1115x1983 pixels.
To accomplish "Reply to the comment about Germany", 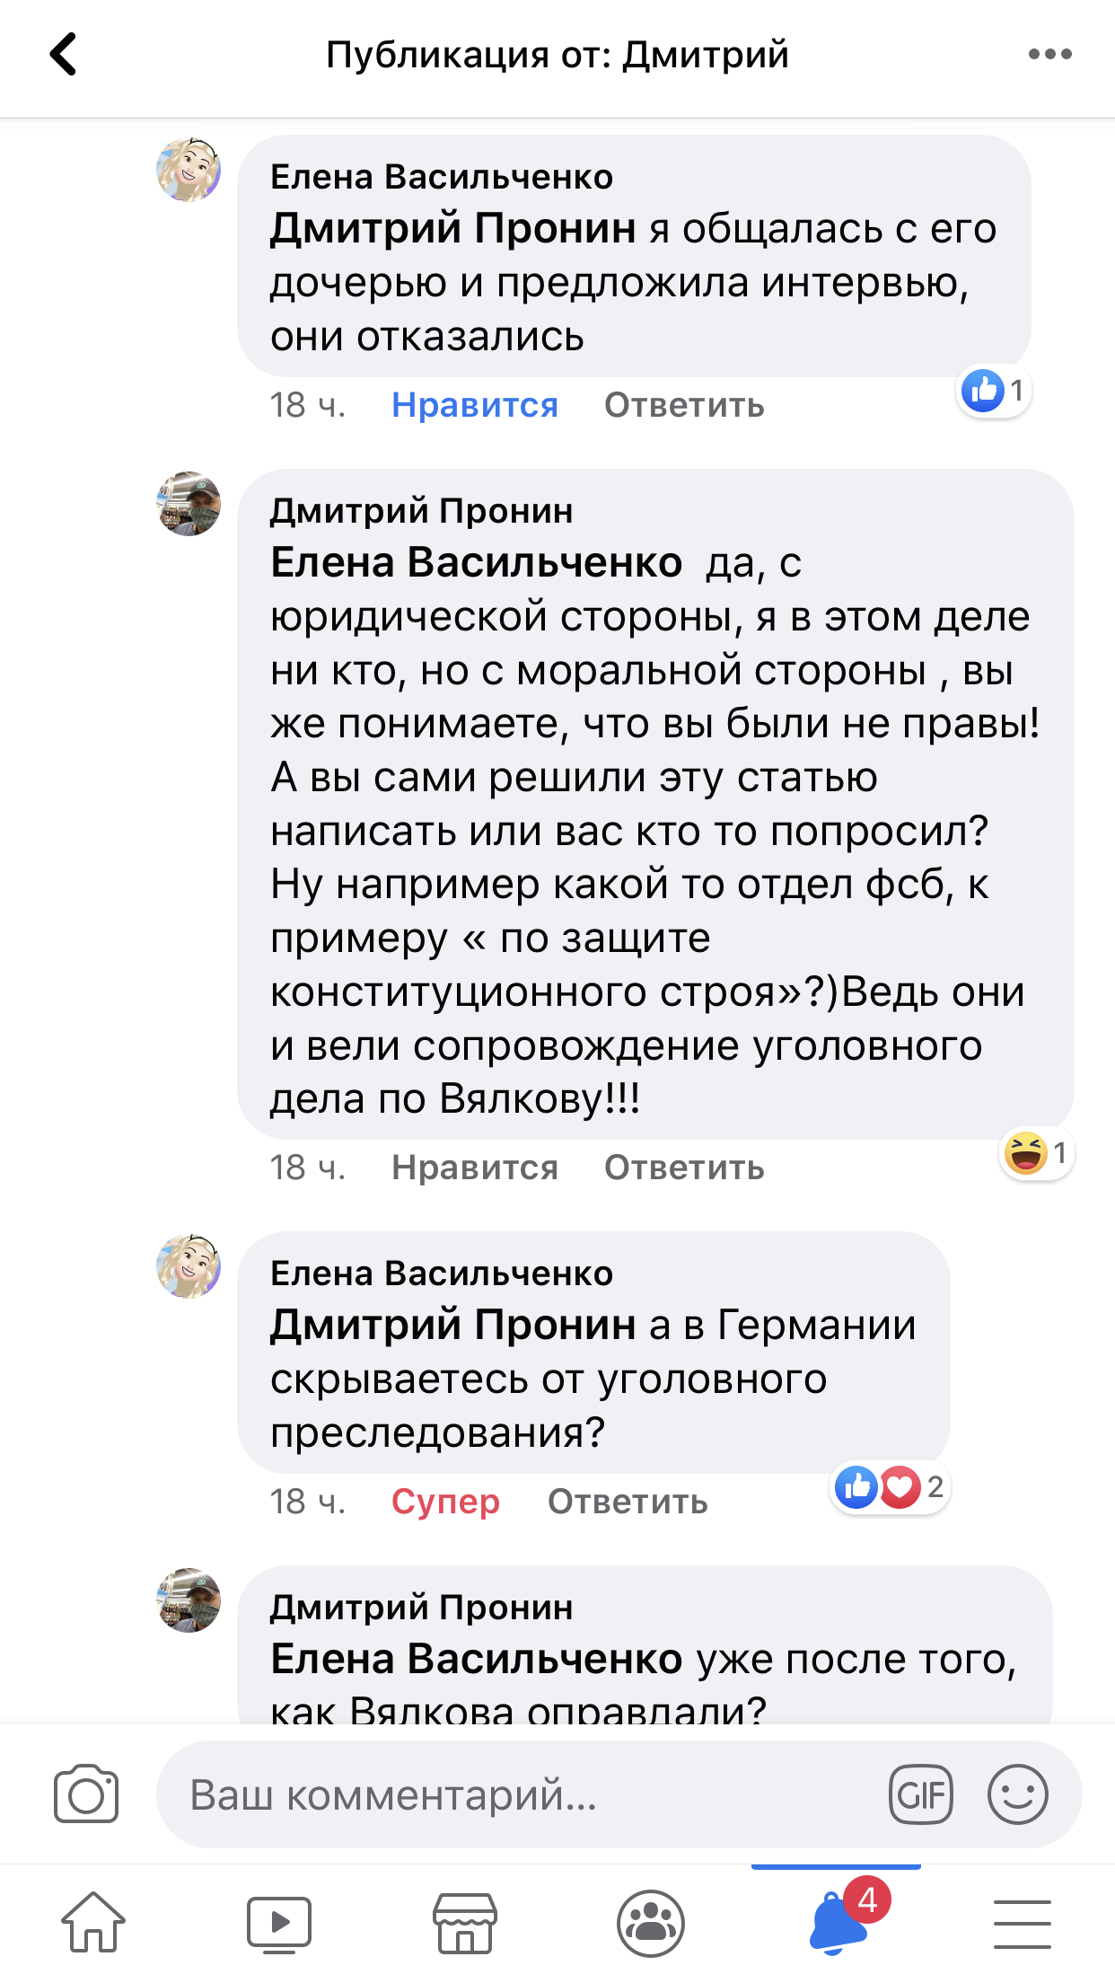I will pyautogui.click(x=628, y=1502).
